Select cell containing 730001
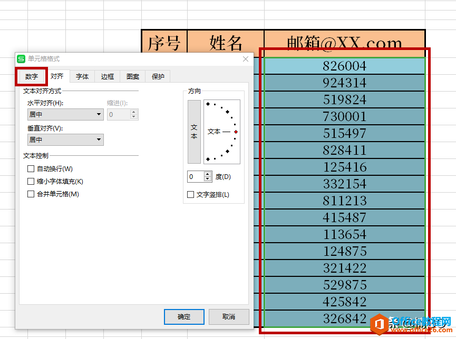456x339 pixels. click(x=345, y=116)
